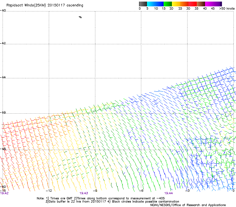Click the '25' value under the color scale

(180, 9)
